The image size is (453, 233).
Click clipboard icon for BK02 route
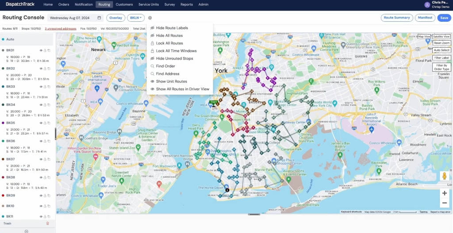click(49, 69)
